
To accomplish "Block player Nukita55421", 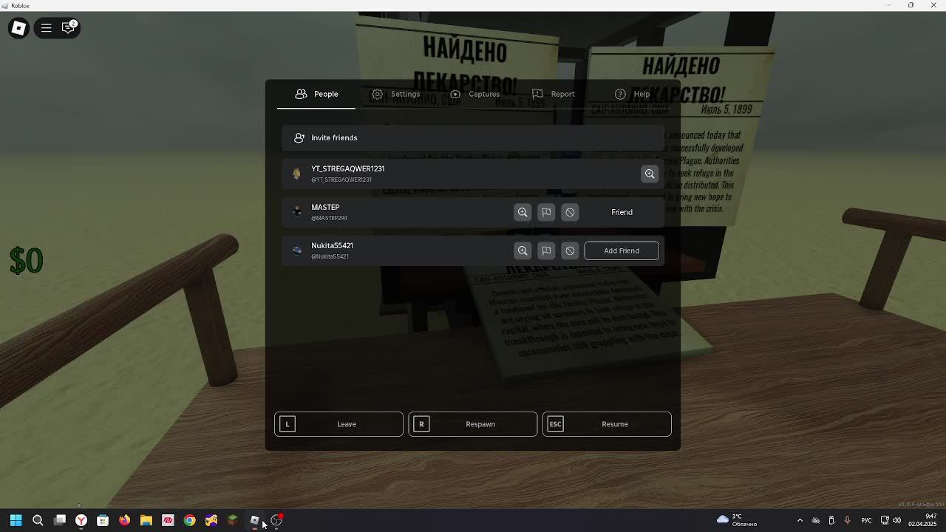I will (x=570, y=250).
